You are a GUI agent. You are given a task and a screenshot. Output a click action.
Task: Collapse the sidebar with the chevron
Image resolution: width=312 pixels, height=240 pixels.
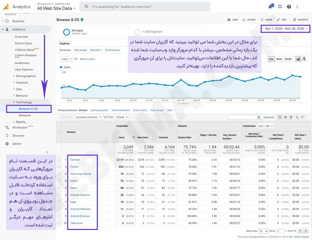(x=47, y=152)
